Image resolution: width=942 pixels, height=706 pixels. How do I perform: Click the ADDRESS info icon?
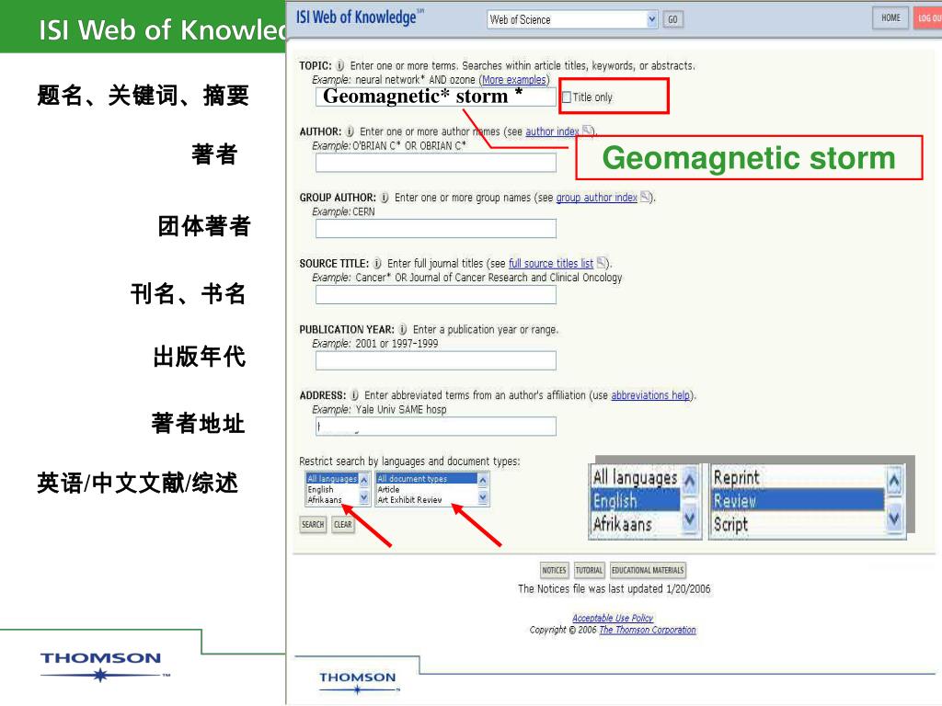(354, 395)
